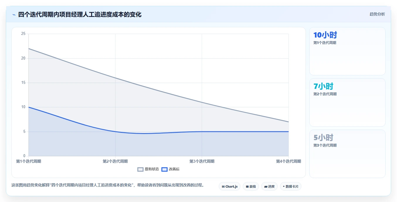This screenshot has height=202, width=397.
Task: Click the 第2个迭代周期 x-axis label
Action: point(115,161)
